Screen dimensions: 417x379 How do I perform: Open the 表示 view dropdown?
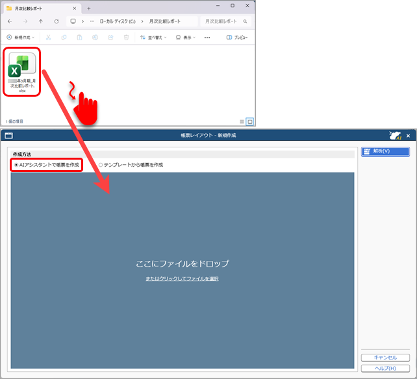tap(186, 38)
